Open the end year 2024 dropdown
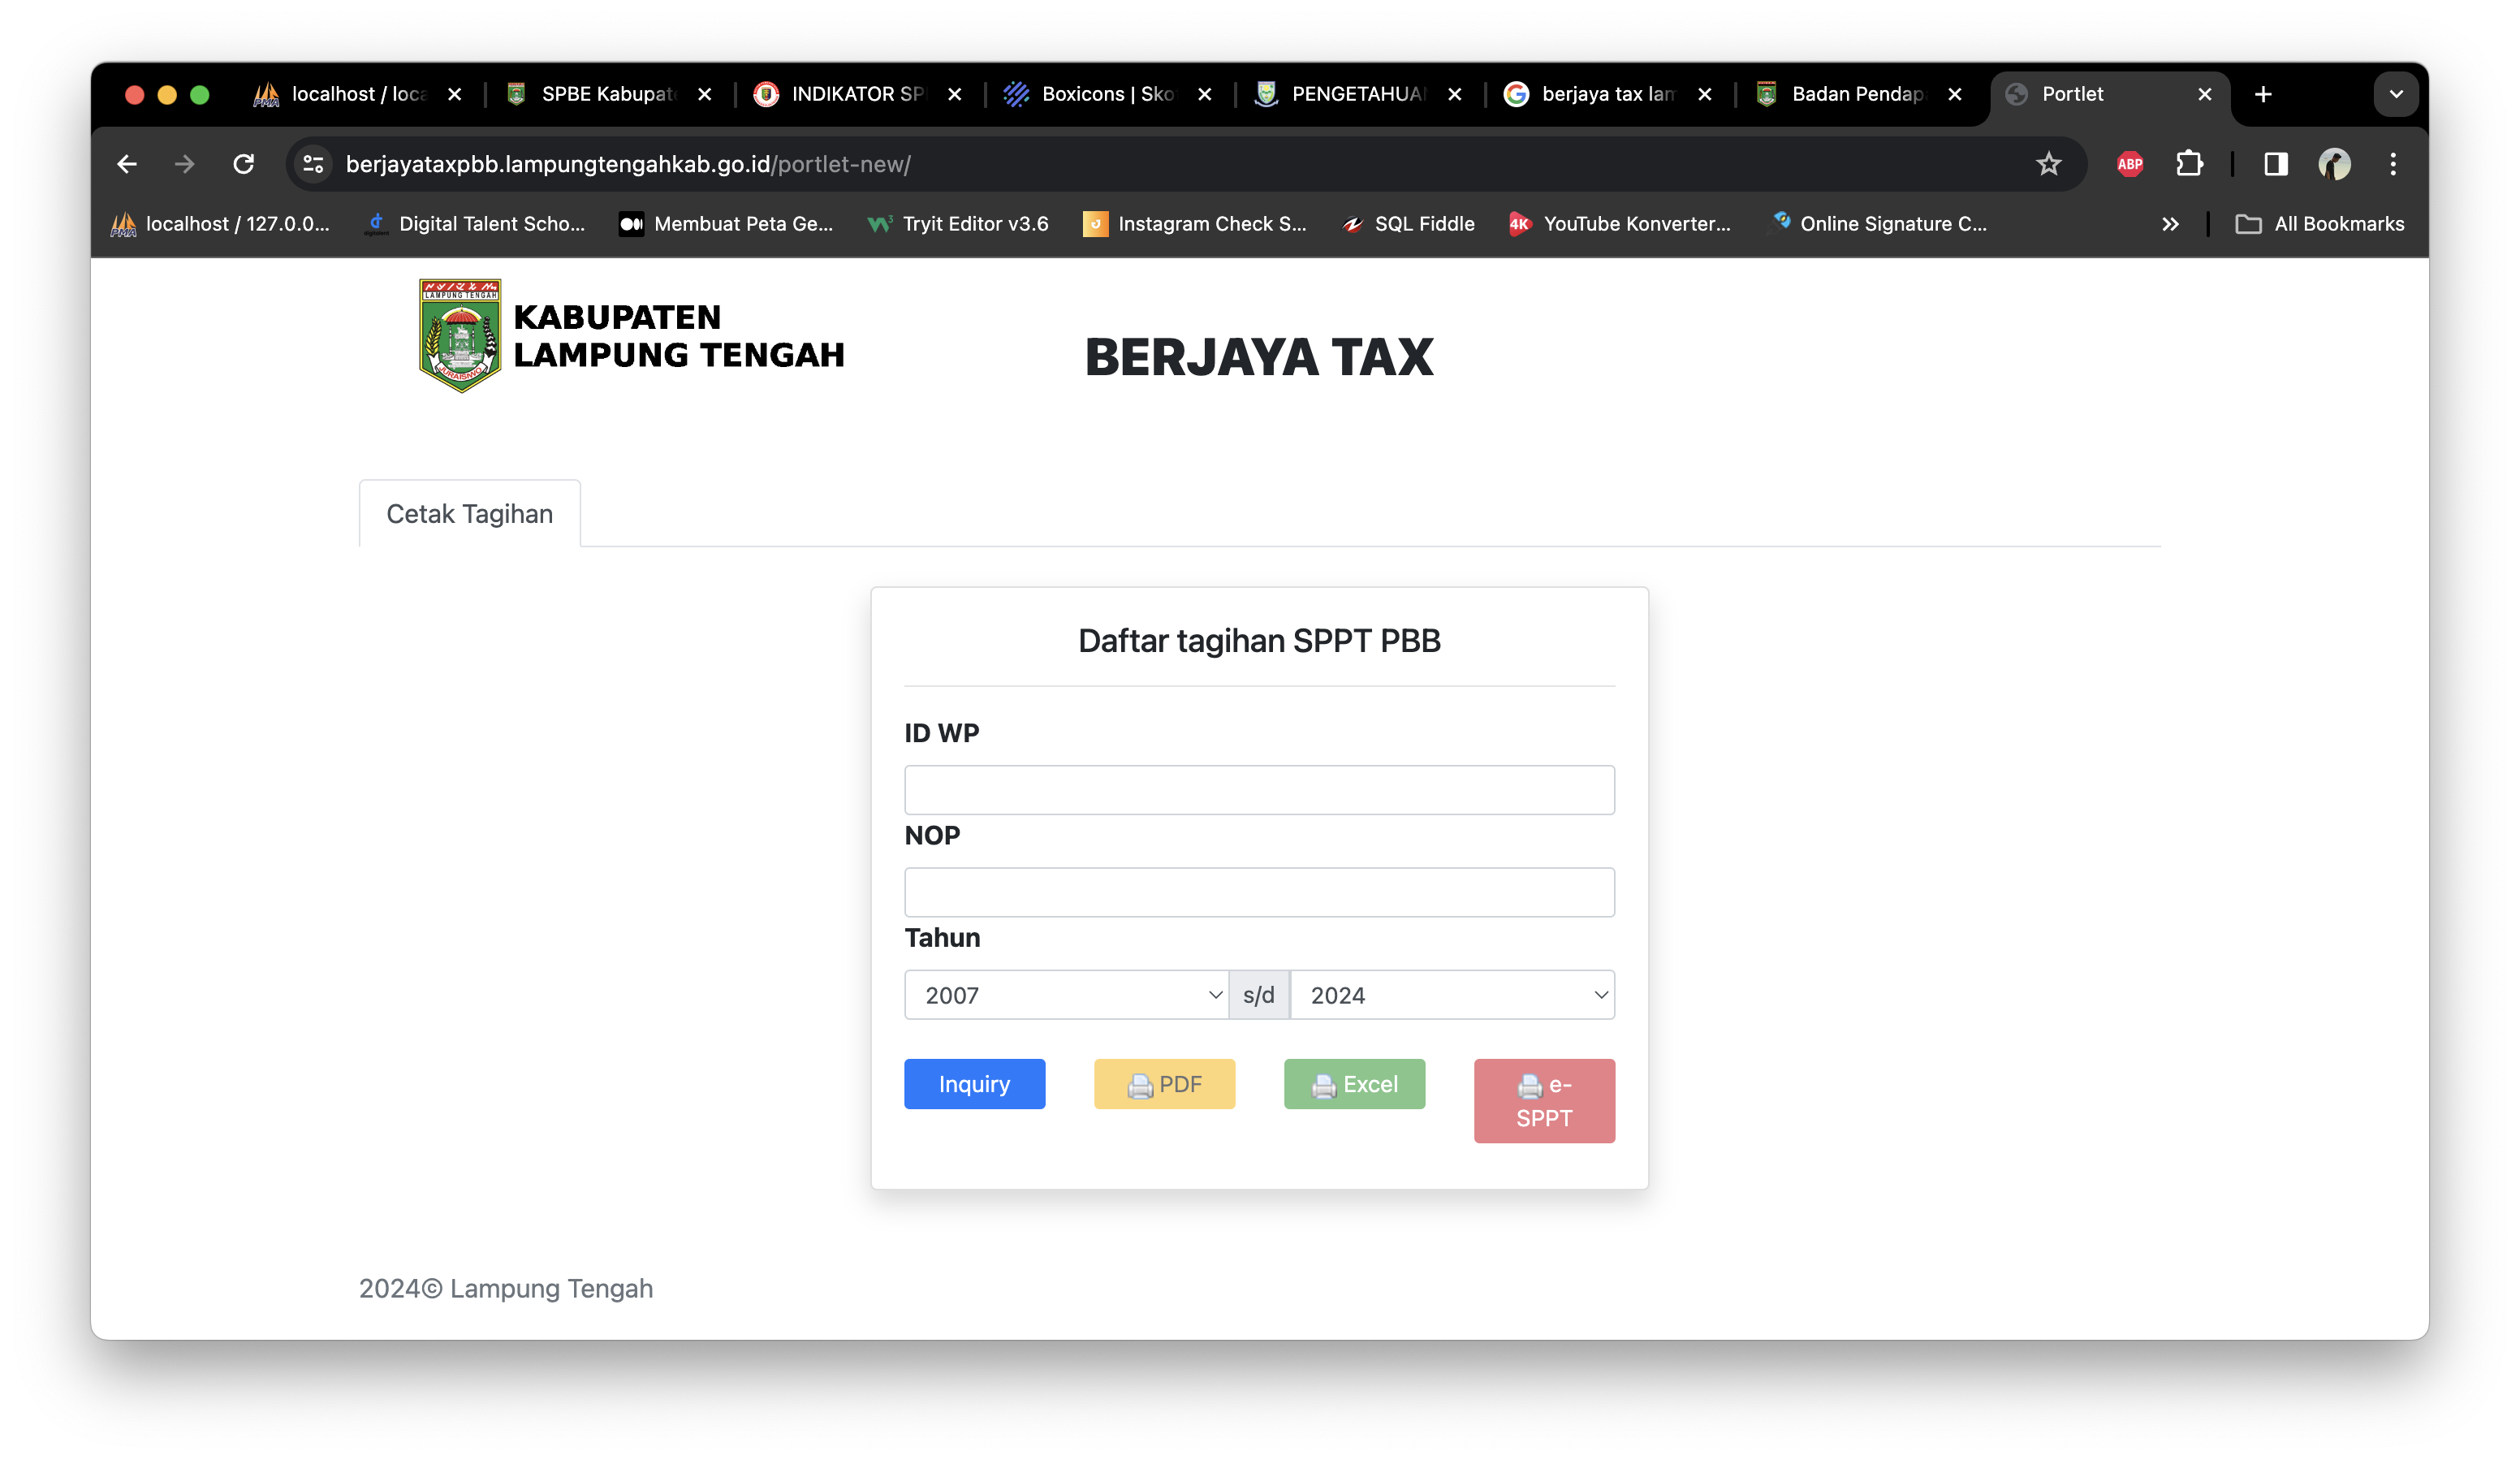 (x=1452, y=995)
